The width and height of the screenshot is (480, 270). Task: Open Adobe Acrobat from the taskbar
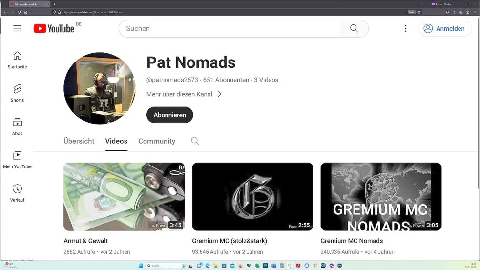298,266
